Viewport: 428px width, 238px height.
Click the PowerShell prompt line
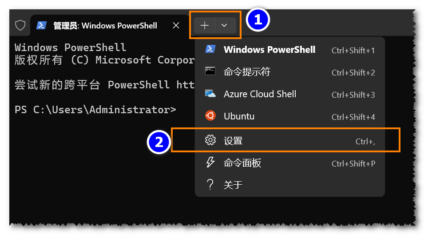click(x=95, y=110)
